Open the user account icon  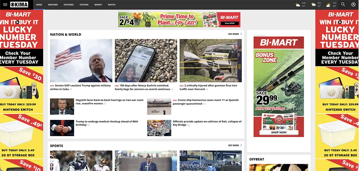(353, 4)
